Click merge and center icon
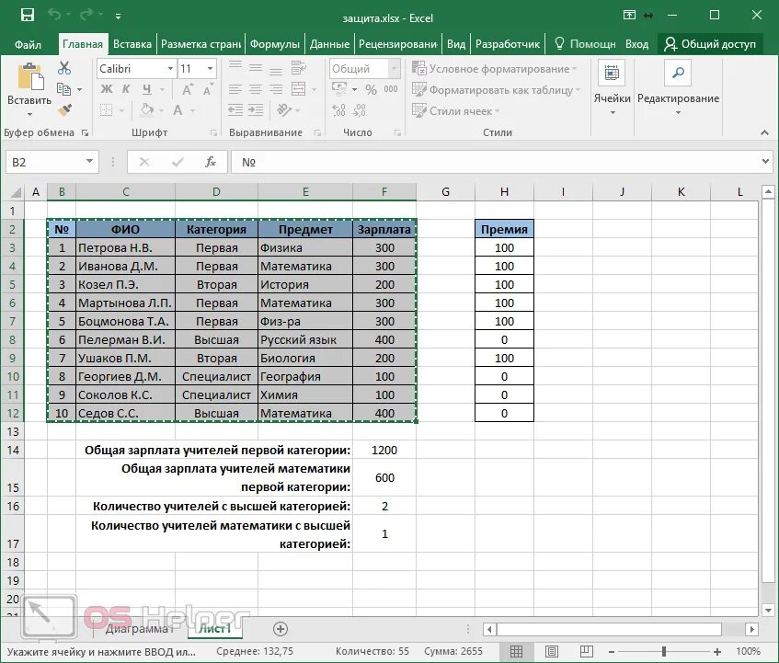This screenshot has height=663, width=779. pos(299,89)
